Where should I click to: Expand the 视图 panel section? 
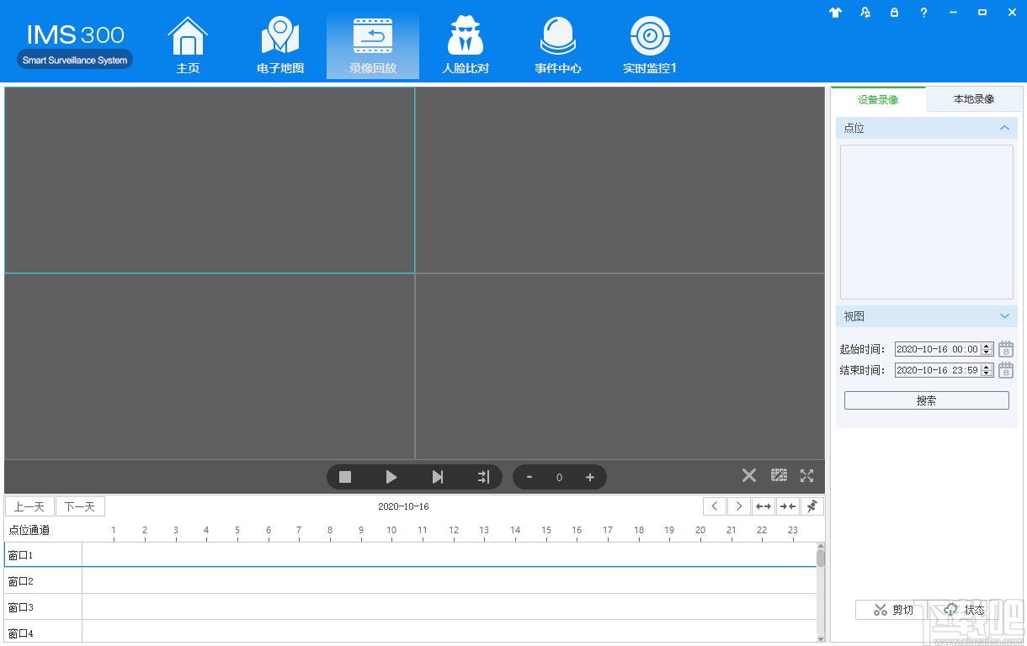pos(1004,316)
